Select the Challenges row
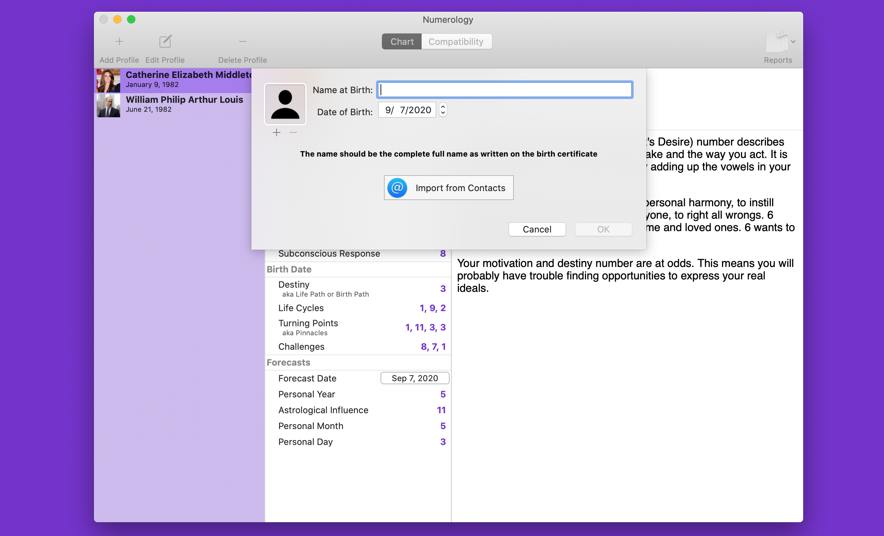This screenshot has width=884, height=536. 358,347
